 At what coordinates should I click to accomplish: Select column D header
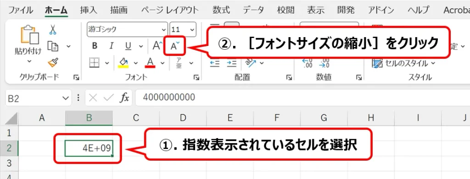coord(183,118)
